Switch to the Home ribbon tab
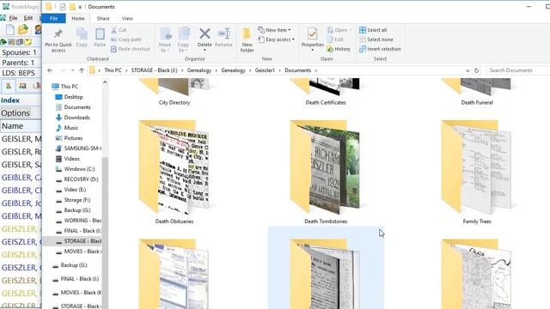 pyautogui.click(x=78, y=19)
